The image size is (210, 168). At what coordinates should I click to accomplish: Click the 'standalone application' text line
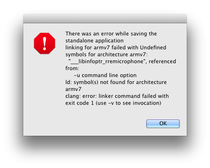coord(94,41)
